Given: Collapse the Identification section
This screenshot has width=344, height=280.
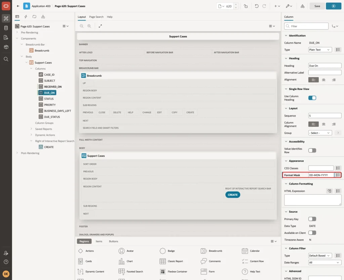Looking at the screenshot, I should pos(286,36).
